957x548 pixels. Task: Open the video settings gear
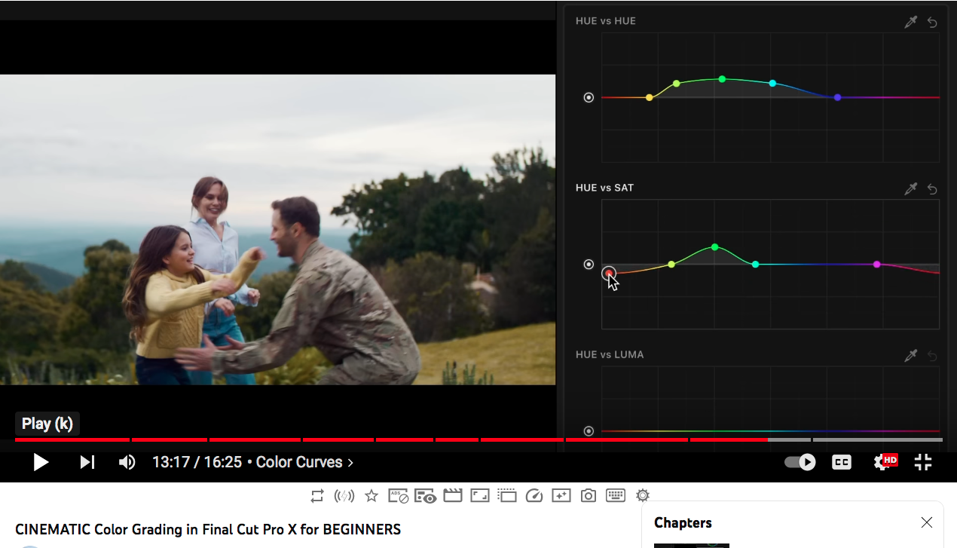pos(882,462)
